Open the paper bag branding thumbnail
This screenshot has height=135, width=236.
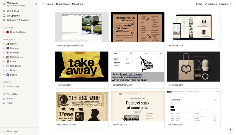point(194,66)
